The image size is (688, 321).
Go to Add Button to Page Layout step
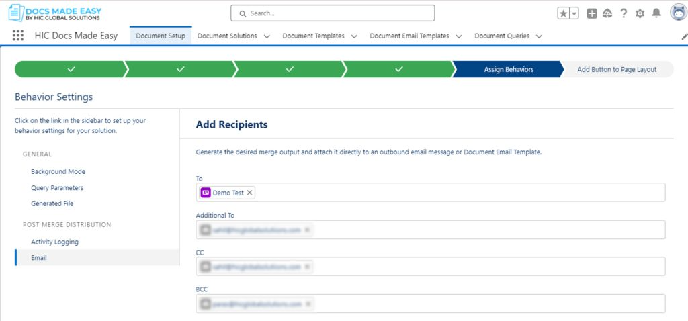point(617,69)
